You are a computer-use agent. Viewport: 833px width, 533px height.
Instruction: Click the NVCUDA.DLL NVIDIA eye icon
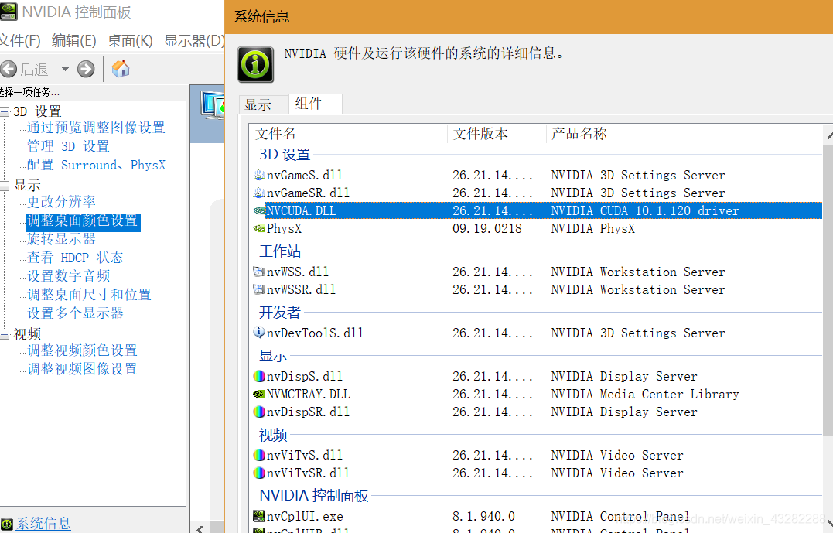tap(259, 210)
